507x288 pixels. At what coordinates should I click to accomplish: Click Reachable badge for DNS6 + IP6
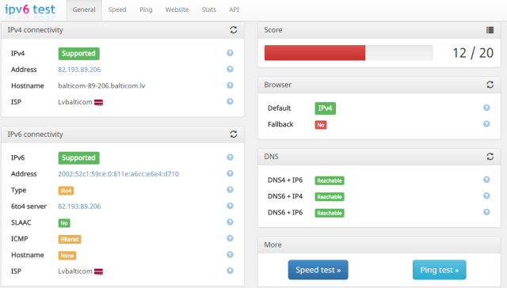(330, 213)
